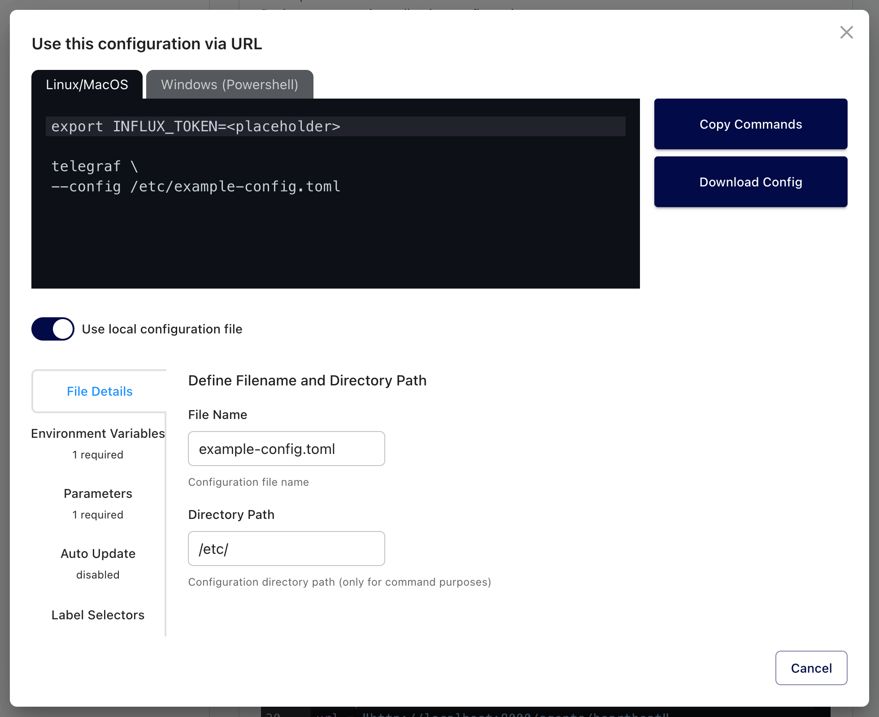Open the Auto Update settings section

tap(98, 553)
